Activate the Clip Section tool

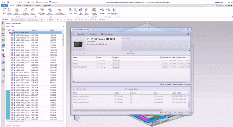(x=81, y=11)
